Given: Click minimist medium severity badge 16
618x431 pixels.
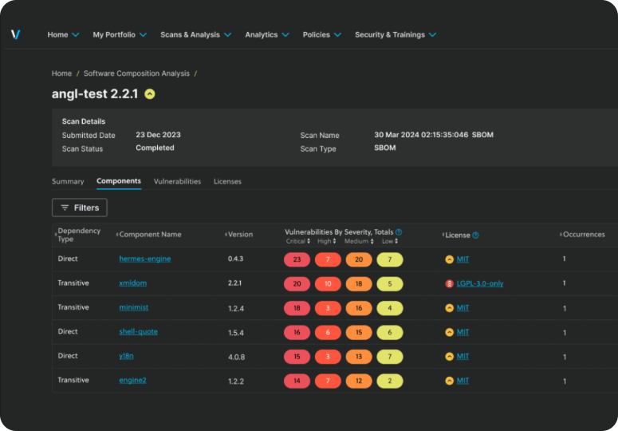Looking at the screenshot, I should 359,308.
